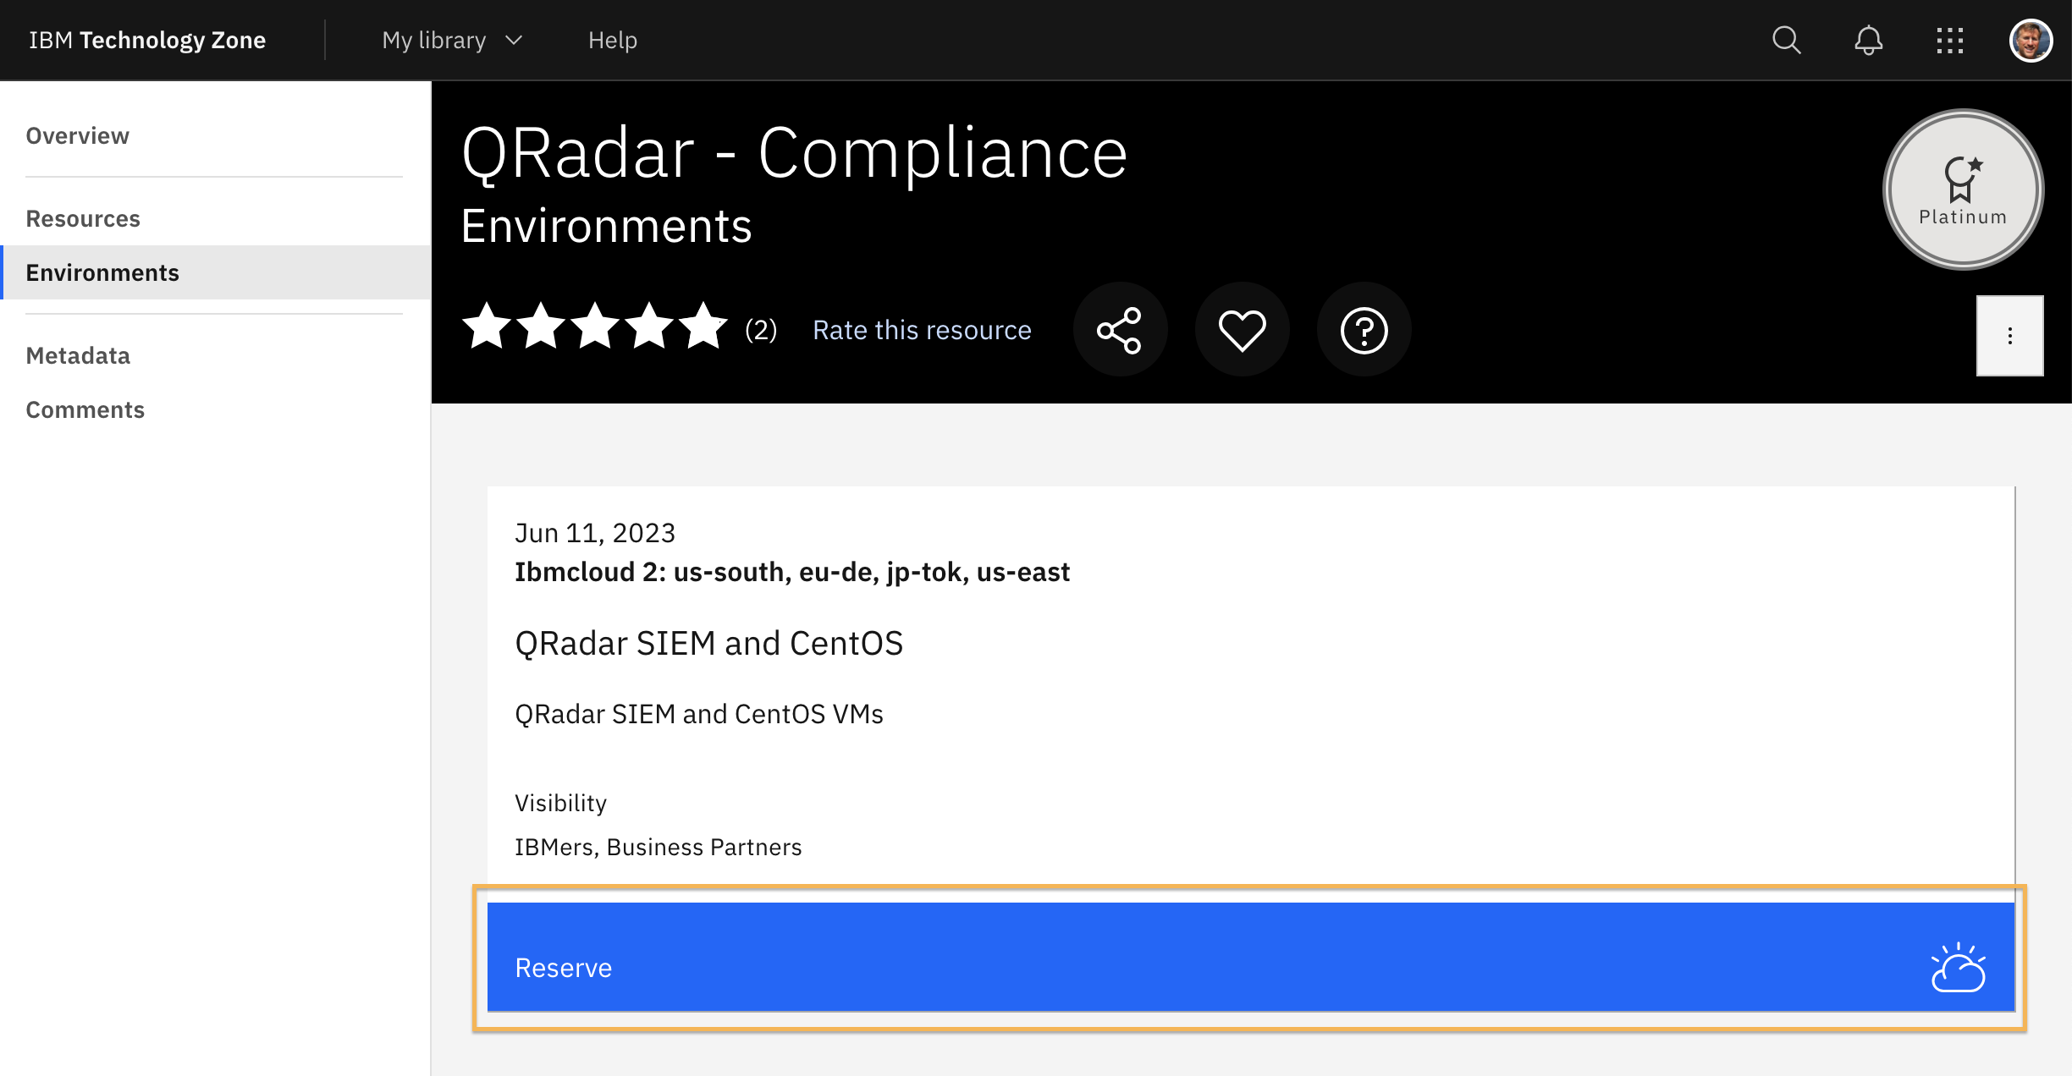
Task: Click the notifications bell icon
Action: 1868,40
